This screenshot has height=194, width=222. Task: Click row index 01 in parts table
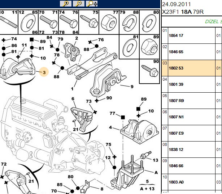(165, 30)
